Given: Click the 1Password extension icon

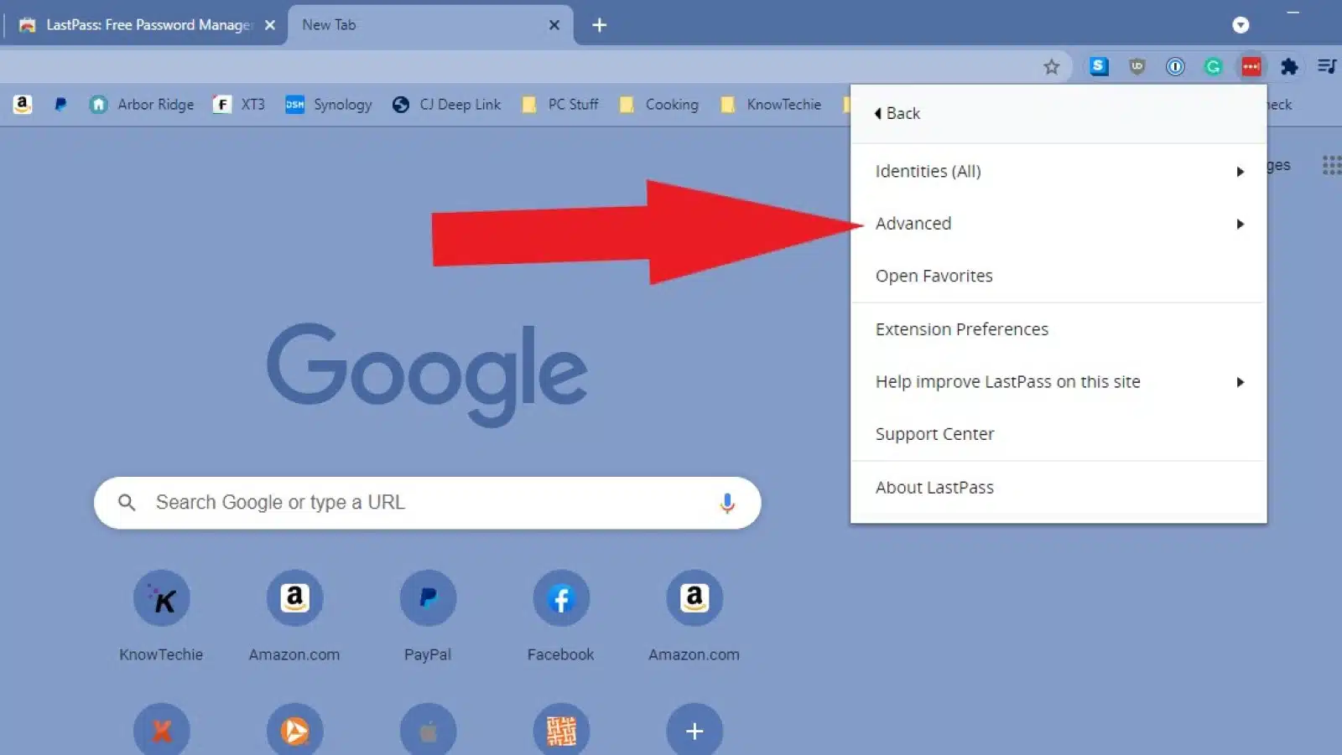Looking at the screenshot, I should tap(1175, 66).
